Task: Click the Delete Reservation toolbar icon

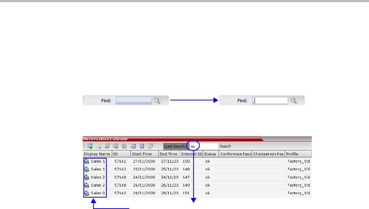Action: 99,146
